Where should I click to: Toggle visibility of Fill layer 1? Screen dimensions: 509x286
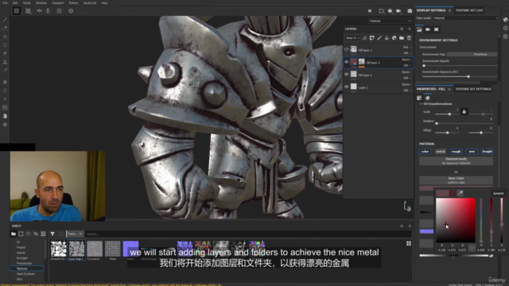[347, 49]
